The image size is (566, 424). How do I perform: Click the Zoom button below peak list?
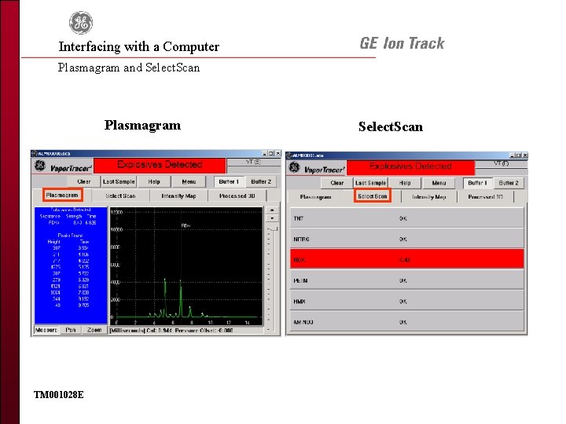94,330
